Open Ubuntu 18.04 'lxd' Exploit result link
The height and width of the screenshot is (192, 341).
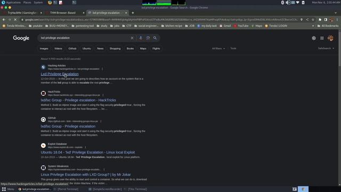point(87,153)
